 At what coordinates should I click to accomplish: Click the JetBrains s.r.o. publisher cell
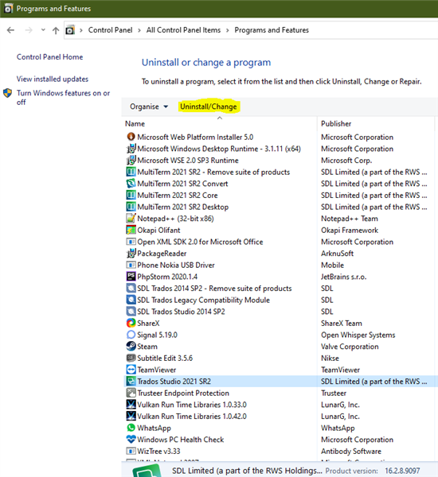[344, 277]
